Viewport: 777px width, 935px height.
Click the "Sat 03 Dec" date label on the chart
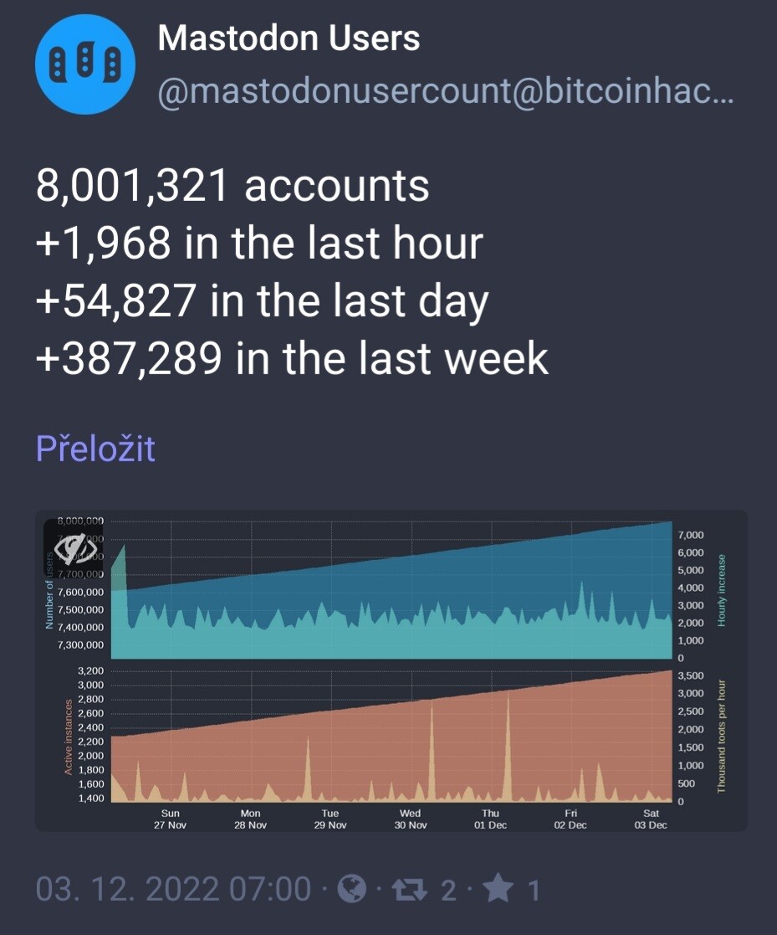click(x=651, y=819)
